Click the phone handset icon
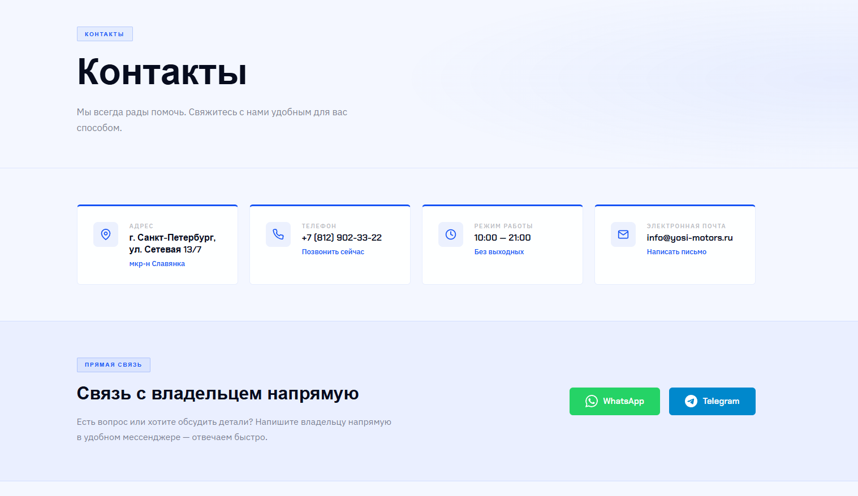The image size is (858, 496). [278, 234]
